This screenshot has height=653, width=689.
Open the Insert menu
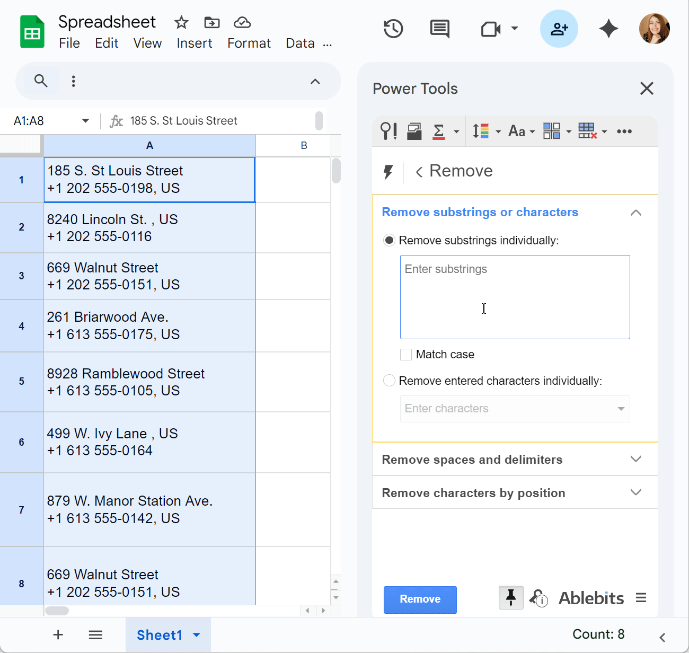tap(194, 43)
